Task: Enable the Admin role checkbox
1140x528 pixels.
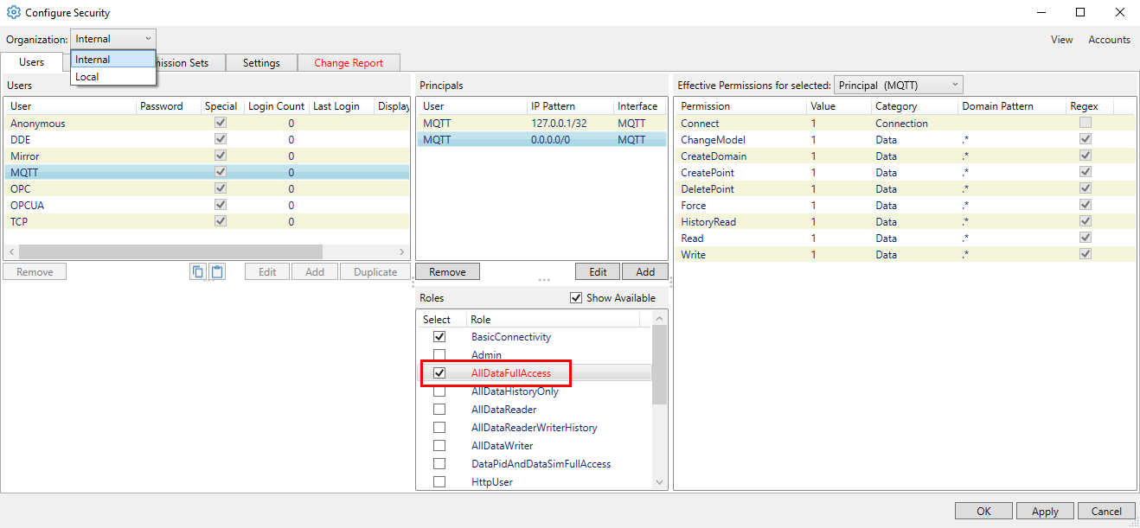Action: click(439, 355)
